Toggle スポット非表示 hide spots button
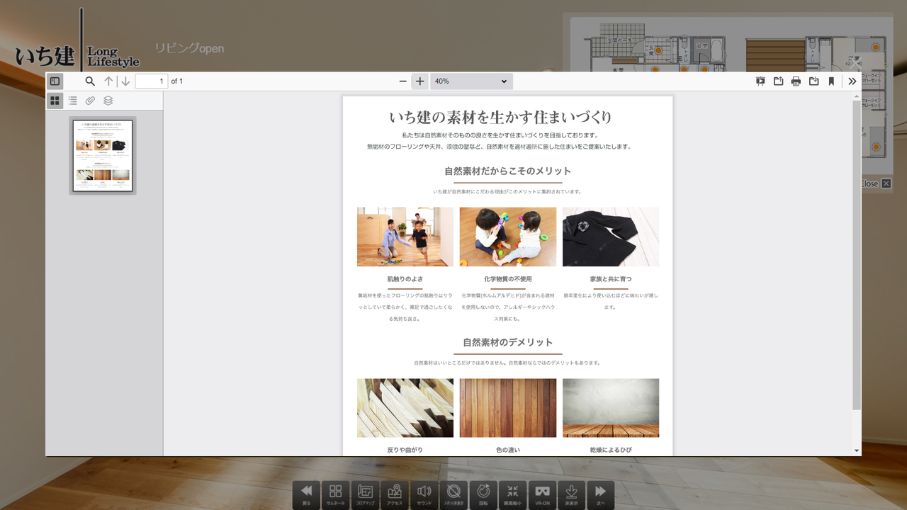 [453, 494]
